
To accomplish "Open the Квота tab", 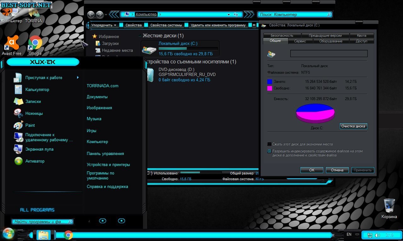I will pos(362,35).
